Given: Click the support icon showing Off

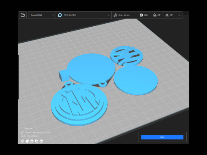Looking at the screenshot, I should 155,15.
